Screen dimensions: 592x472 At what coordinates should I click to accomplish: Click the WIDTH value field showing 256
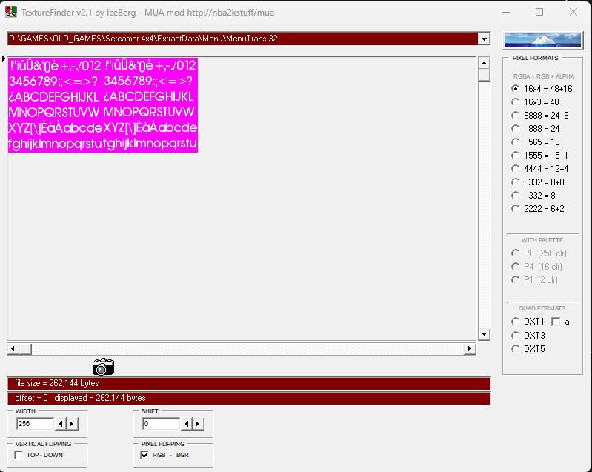click(x=35, y=424)
